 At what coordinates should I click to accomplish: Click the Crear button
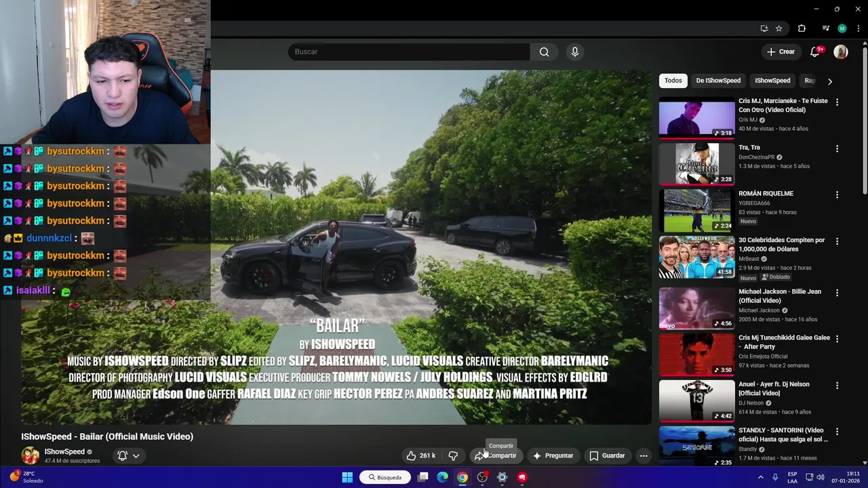[781, 52]
